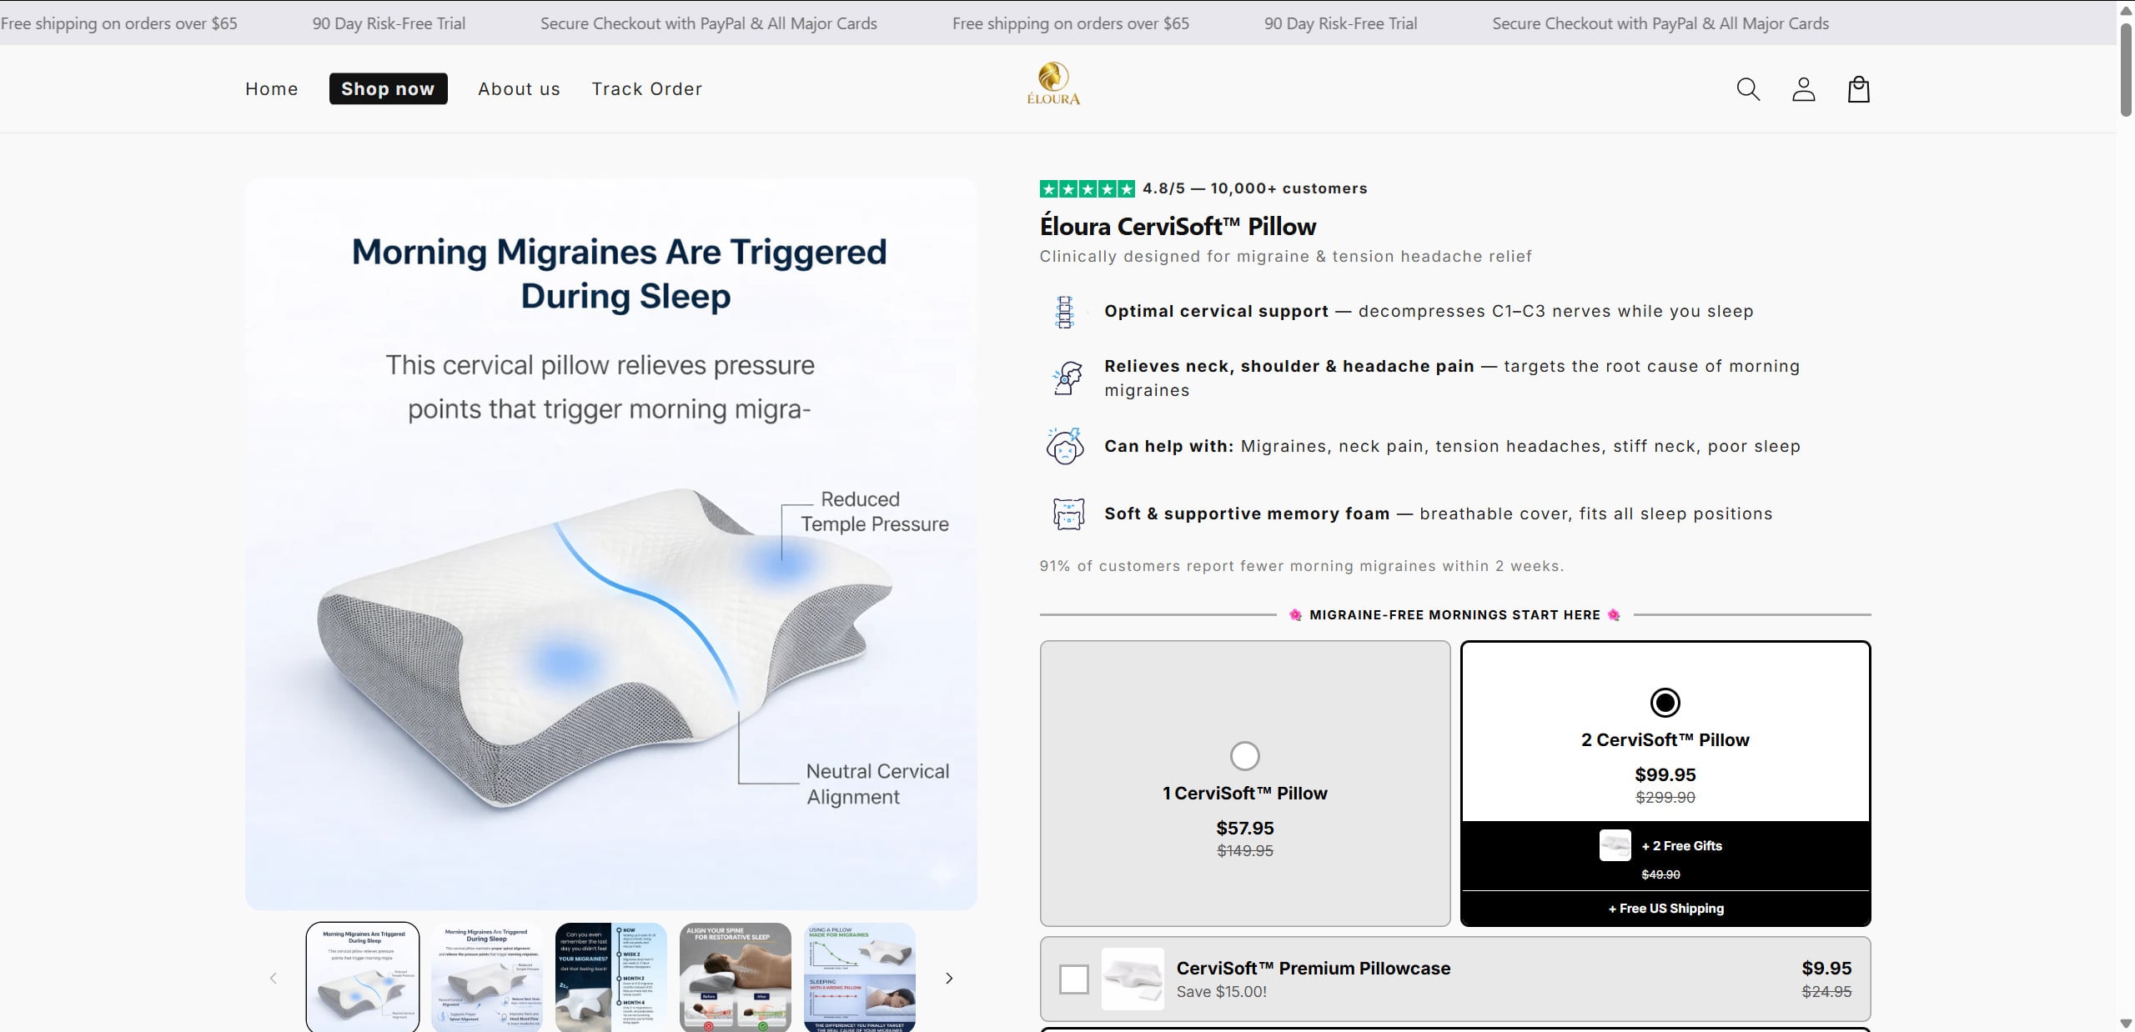Click the '$9.95' pillowcase price
The width and height of the screenshot is (2135, 1032).
(x=1826, y=968)
